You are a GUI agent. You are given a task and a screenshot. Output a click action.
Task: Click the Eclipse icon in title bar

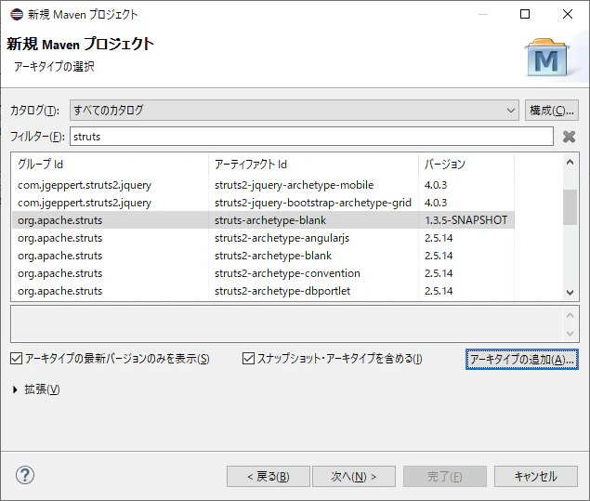tap(17, 14)
